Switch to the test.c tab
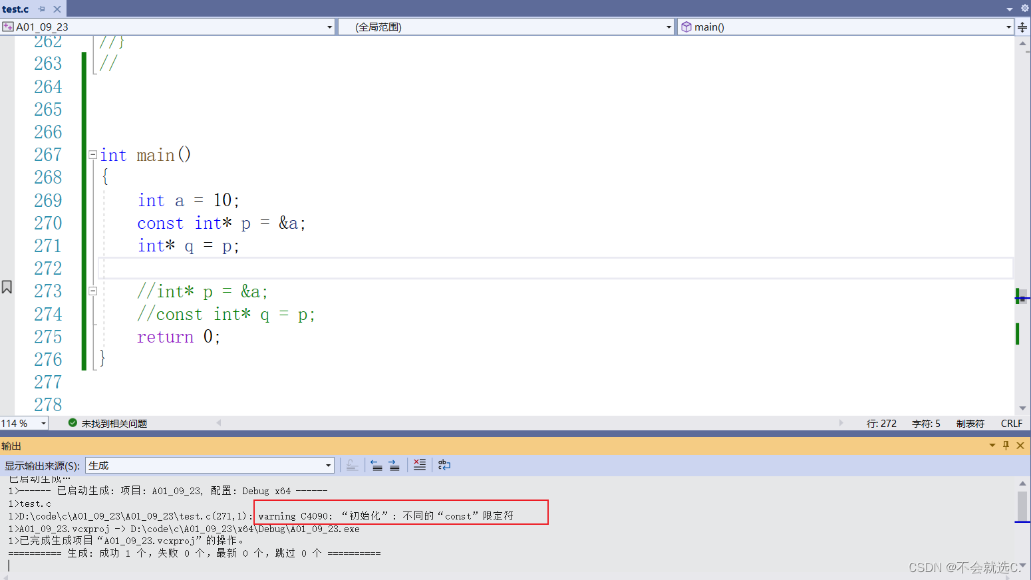 pos(15,9)
